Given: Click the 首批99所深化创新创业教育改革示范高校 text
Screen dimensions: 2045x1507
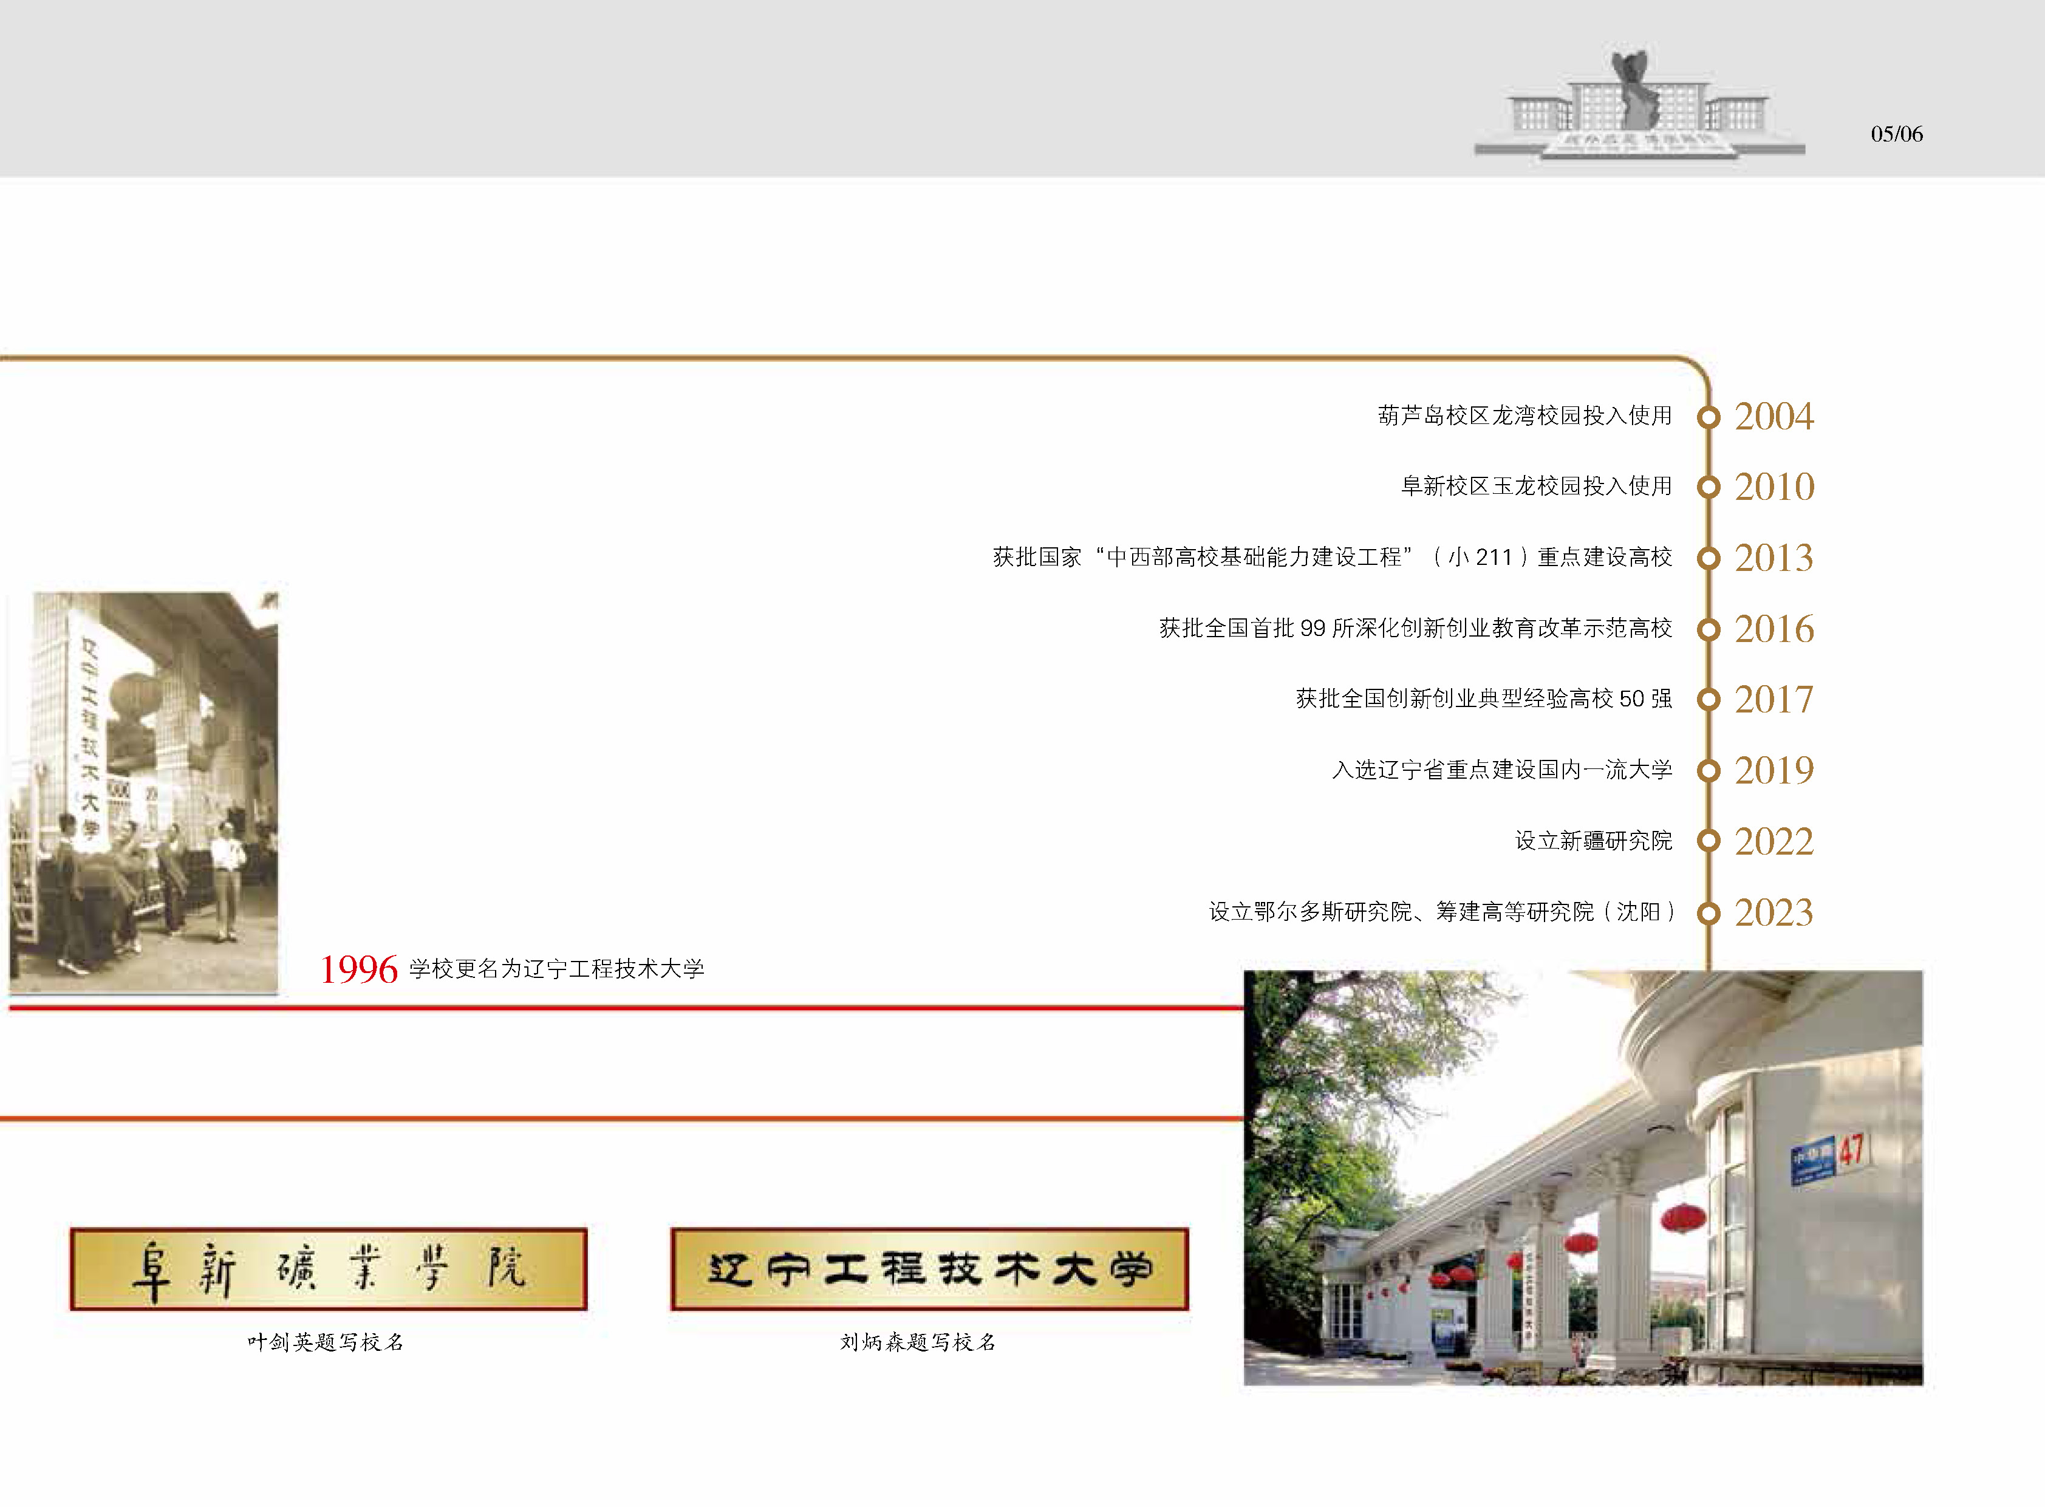Looking at the screenshot, I should (x=1416, y=629).
